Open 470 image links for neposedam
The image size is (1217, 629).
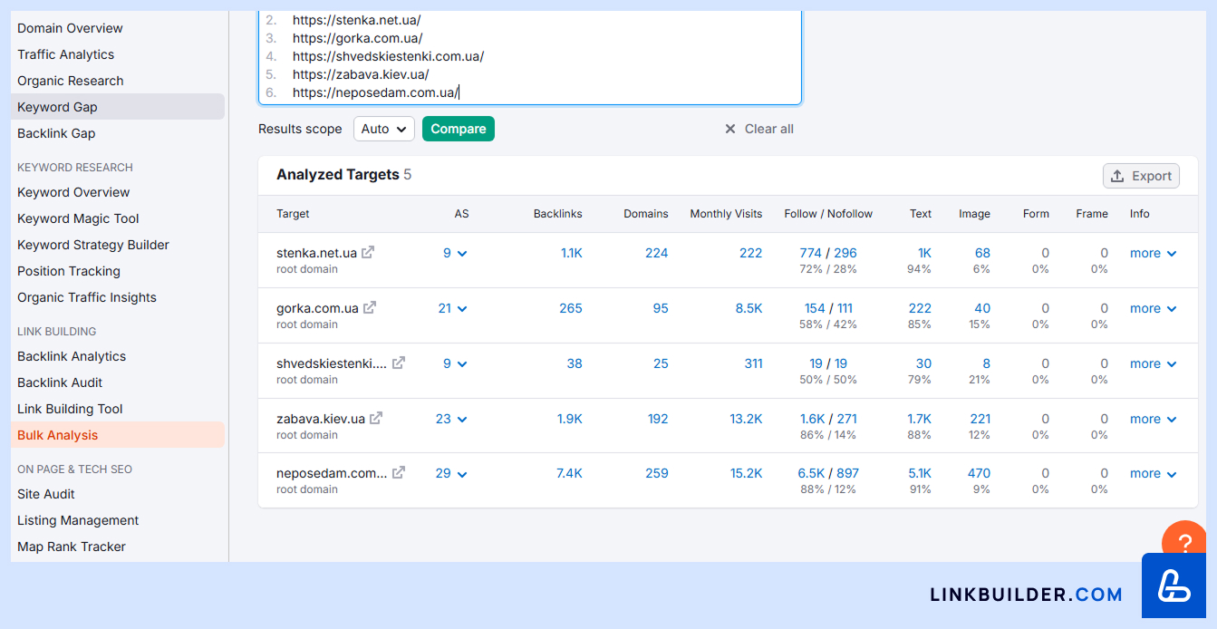click(979, 473)
